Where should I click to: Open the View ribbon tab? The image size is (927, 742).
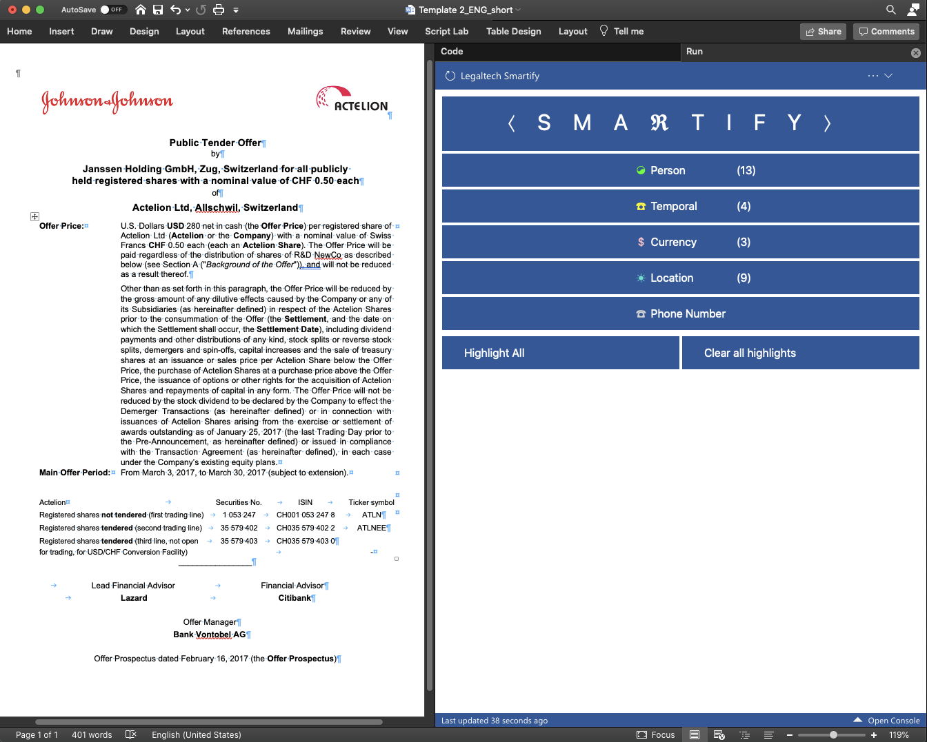[x=398, y=31]
